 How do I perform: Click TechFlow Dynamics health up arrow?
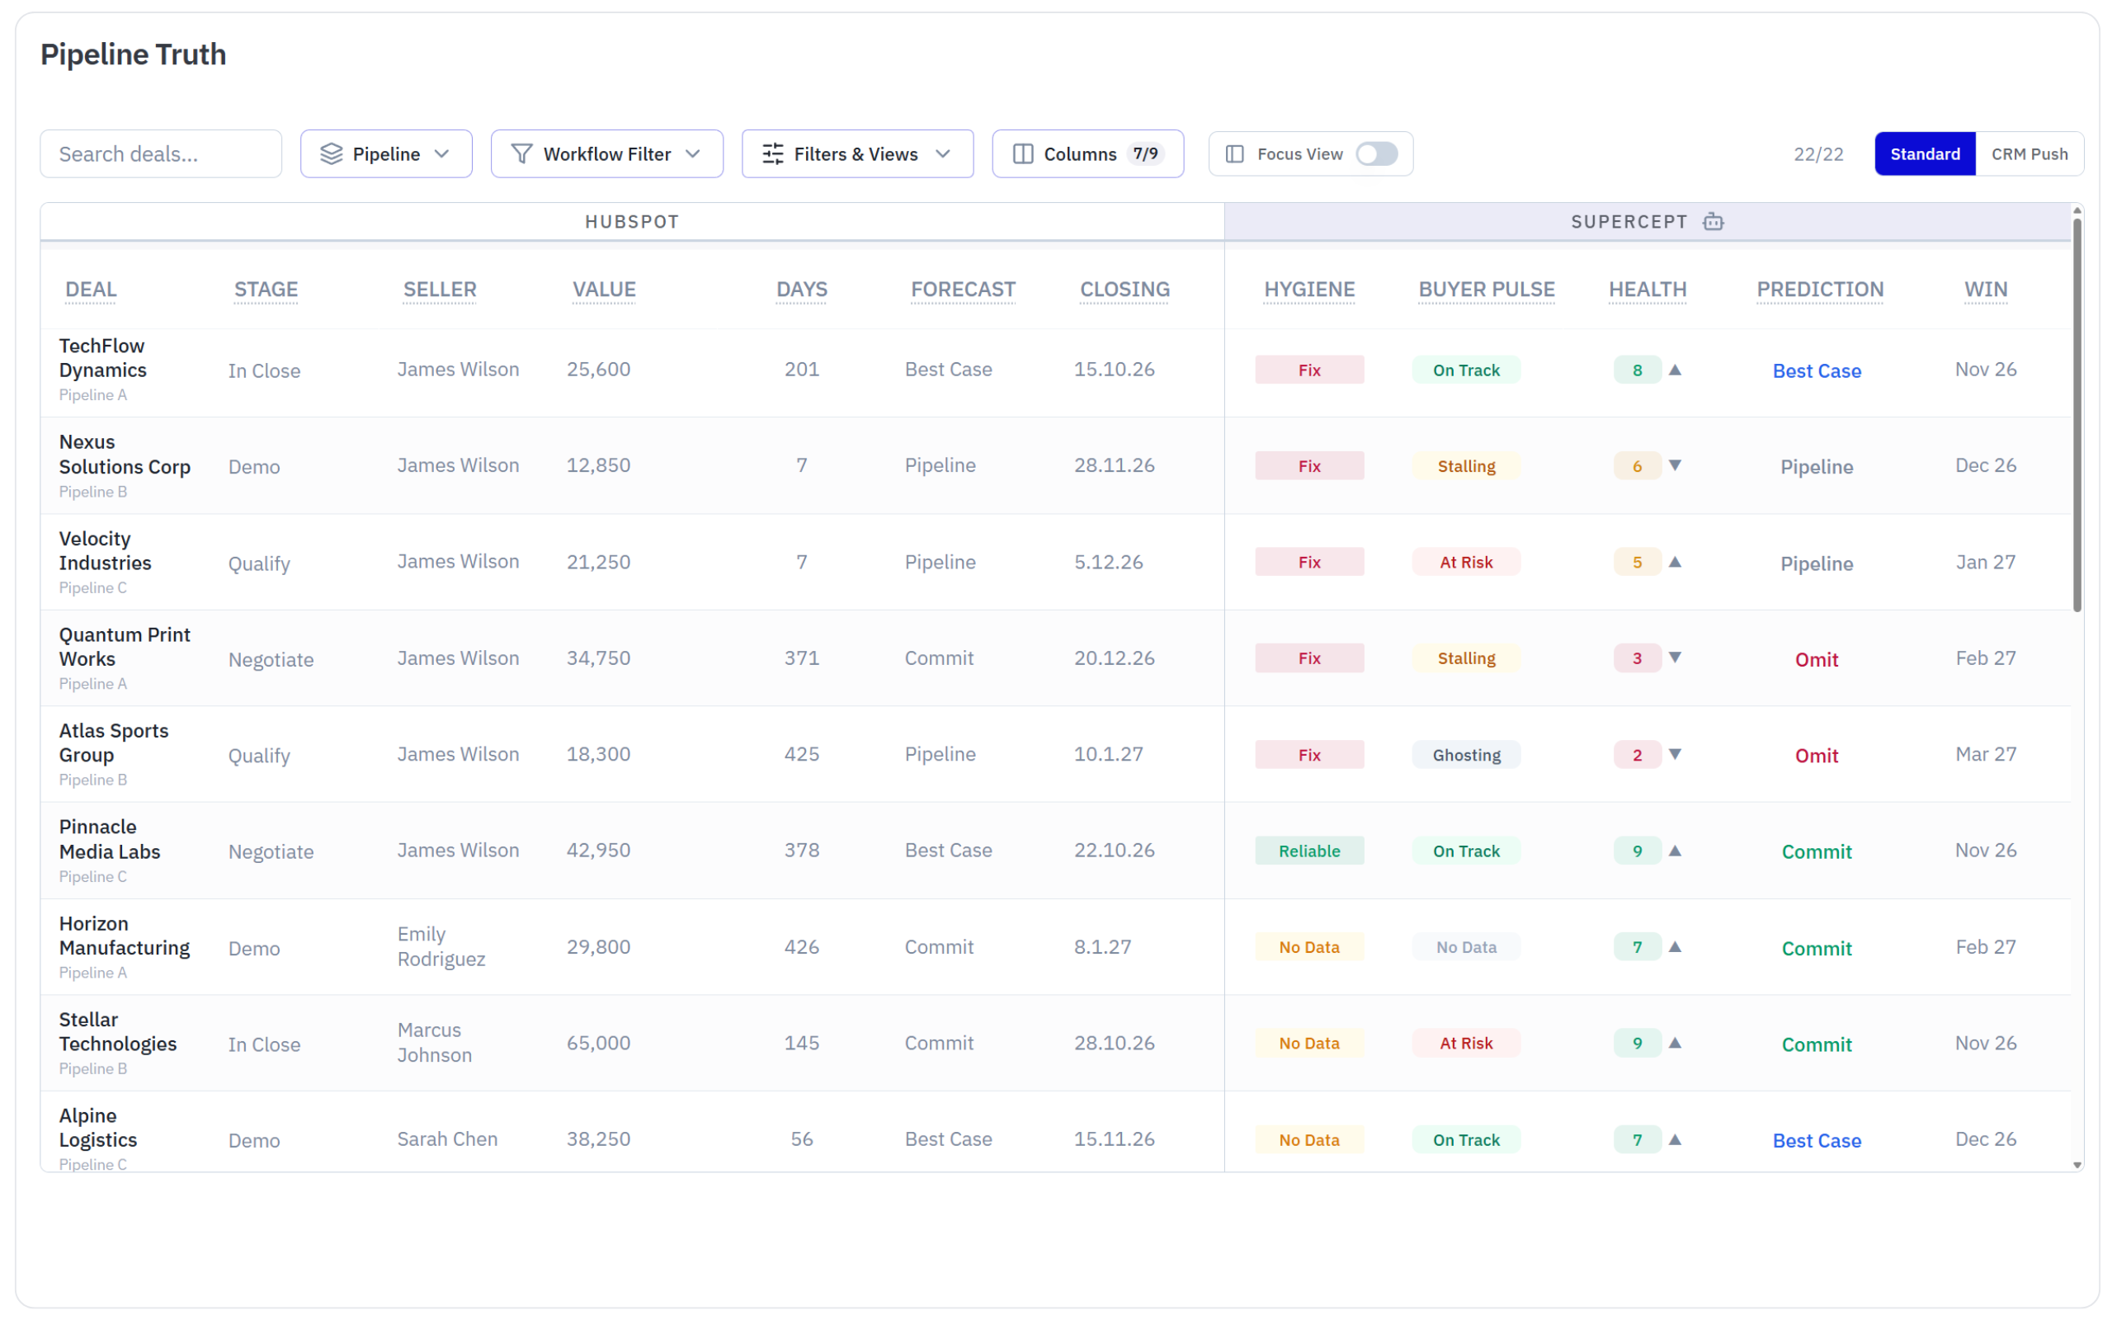coord(1675,370)
